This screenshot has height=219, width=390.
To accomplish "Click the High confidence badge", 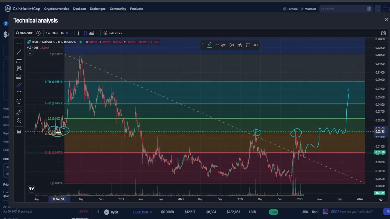I will (x=273, y=212).
